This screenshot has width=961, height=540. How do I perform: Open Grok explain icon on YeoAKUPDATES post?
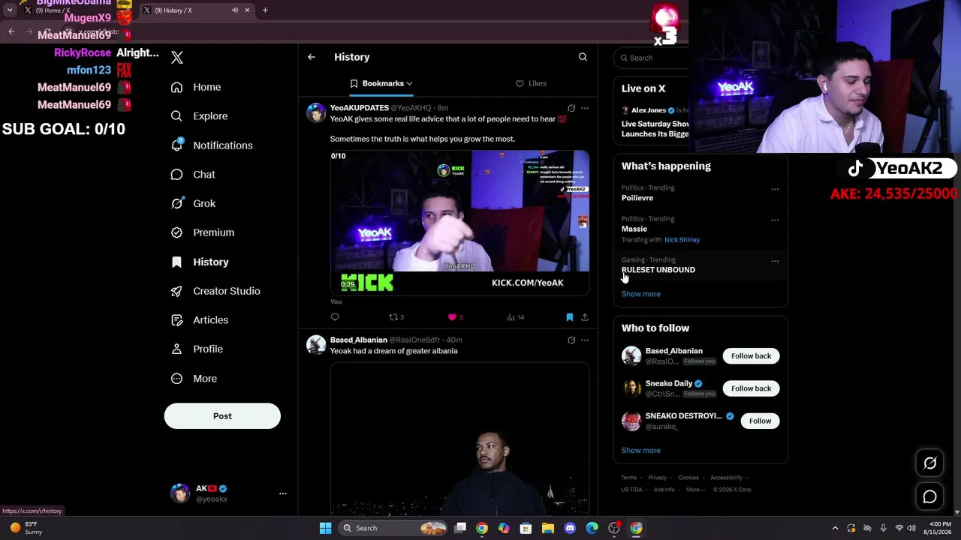pos(571,108)
